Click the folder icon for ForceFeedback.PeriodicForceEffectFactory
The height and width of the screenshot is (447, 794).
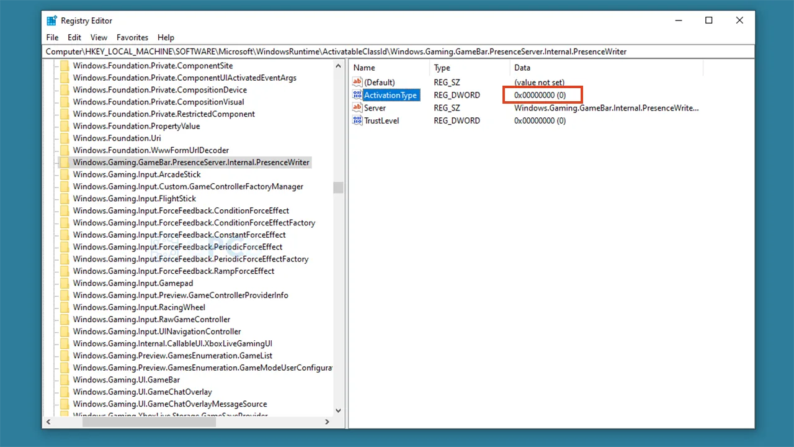pos(65,260)
